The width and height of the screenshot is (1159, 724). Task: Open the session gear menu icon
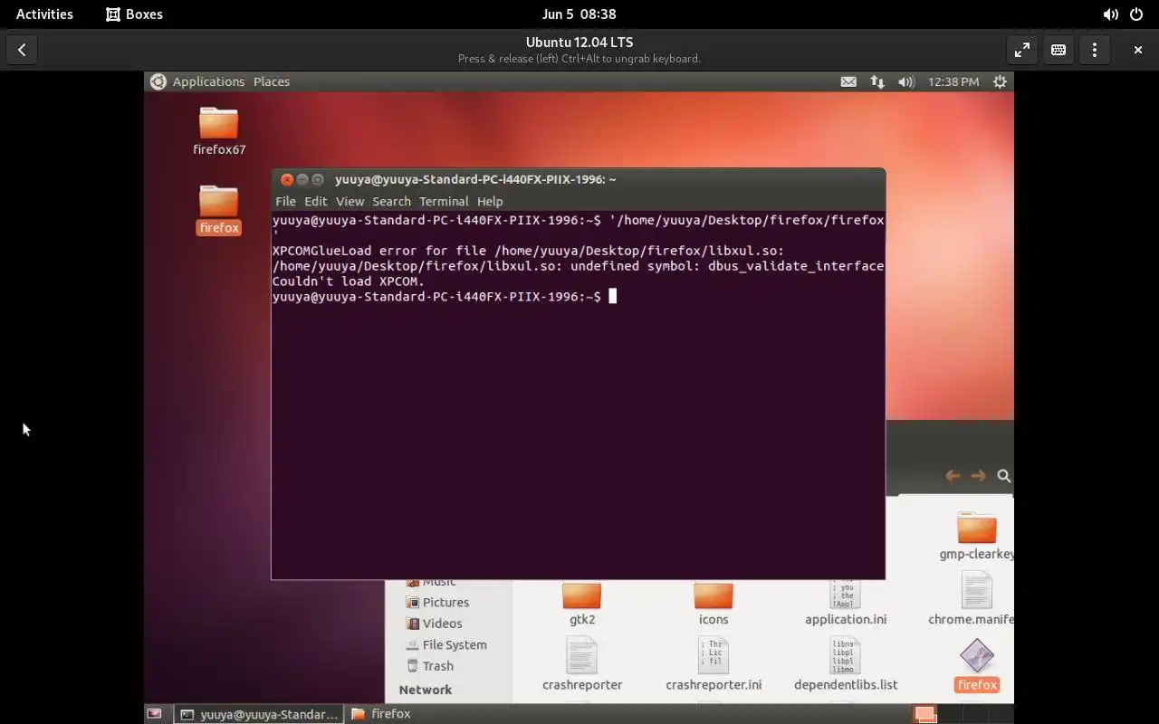(x=1000, y=81)
